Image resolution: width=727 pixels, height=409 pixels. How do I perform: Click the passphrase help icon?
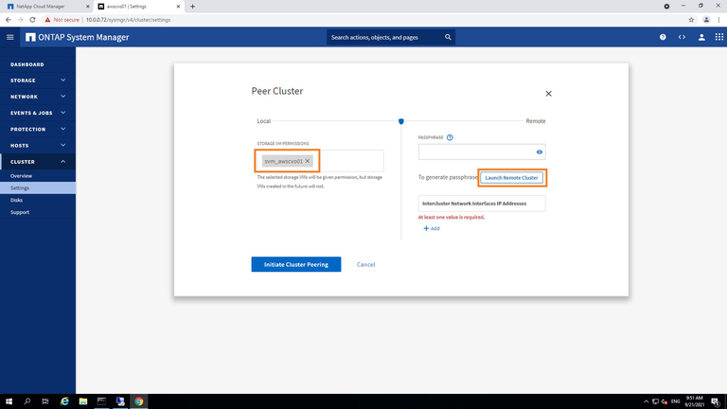[x=450, y=137]
